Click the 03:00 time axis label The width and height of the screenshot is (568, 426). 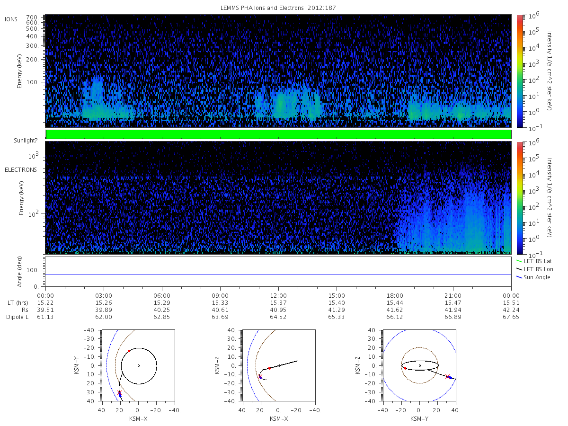point(104,295)
